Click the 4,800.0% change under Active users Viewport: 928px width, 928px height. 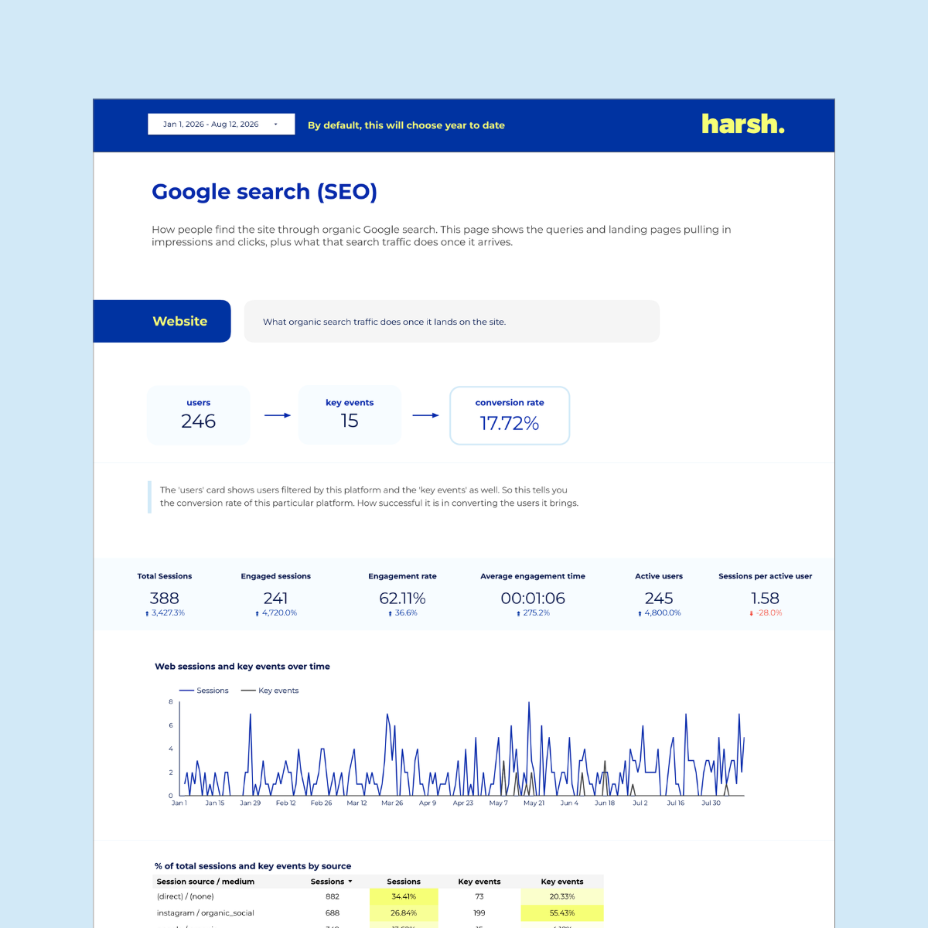[660, 612]
